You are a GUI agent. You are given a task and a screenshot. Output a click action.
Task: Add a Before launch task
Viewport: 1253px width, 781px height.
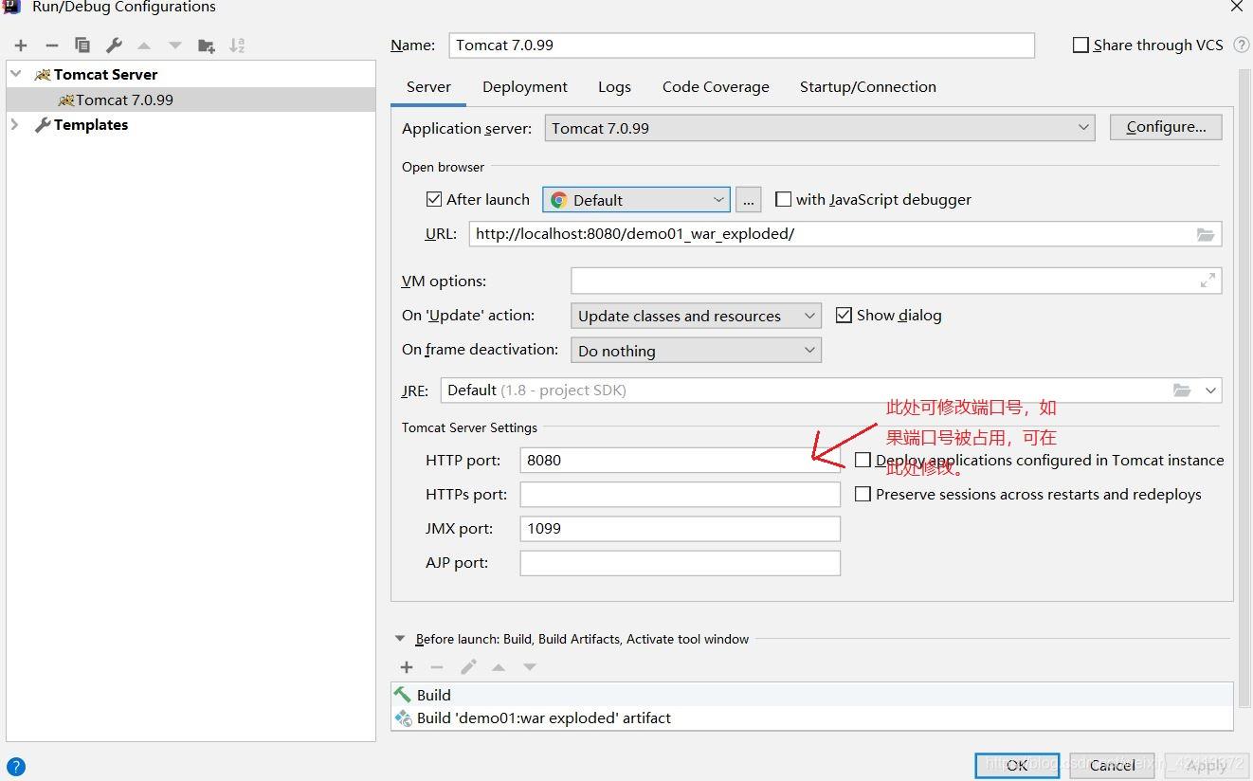tap(407, 667)
